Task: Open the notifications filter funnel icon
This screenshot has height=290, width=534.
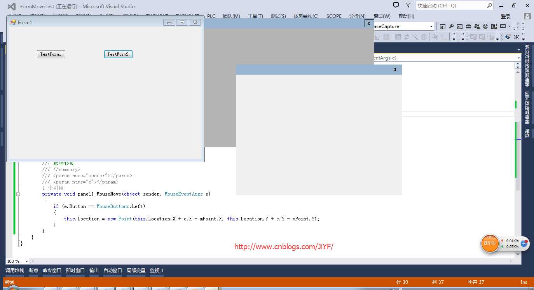Action: pos(408,5)
